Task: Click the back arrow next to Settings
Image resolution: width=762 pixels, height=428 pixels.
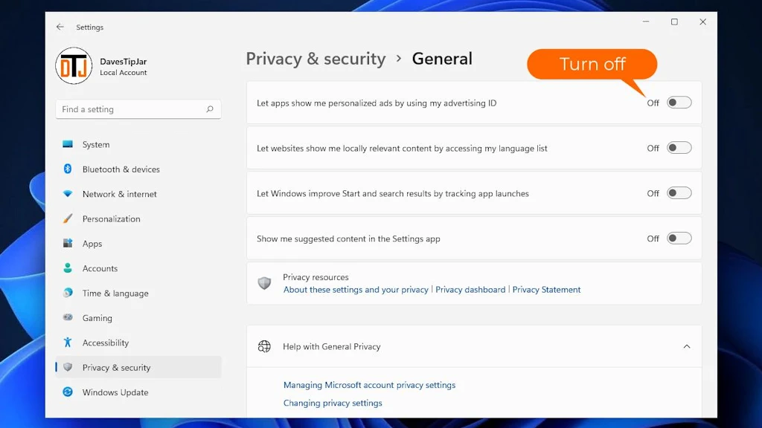Action: click(x=60, y=27)
